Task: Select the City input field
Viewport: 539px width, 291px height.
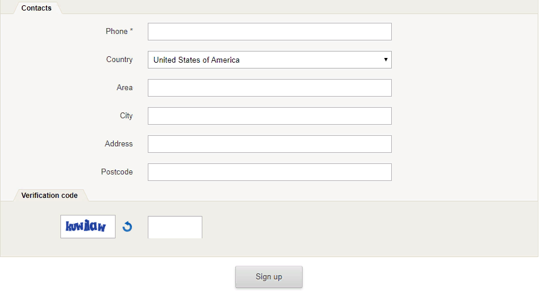Action: (270, 116)
